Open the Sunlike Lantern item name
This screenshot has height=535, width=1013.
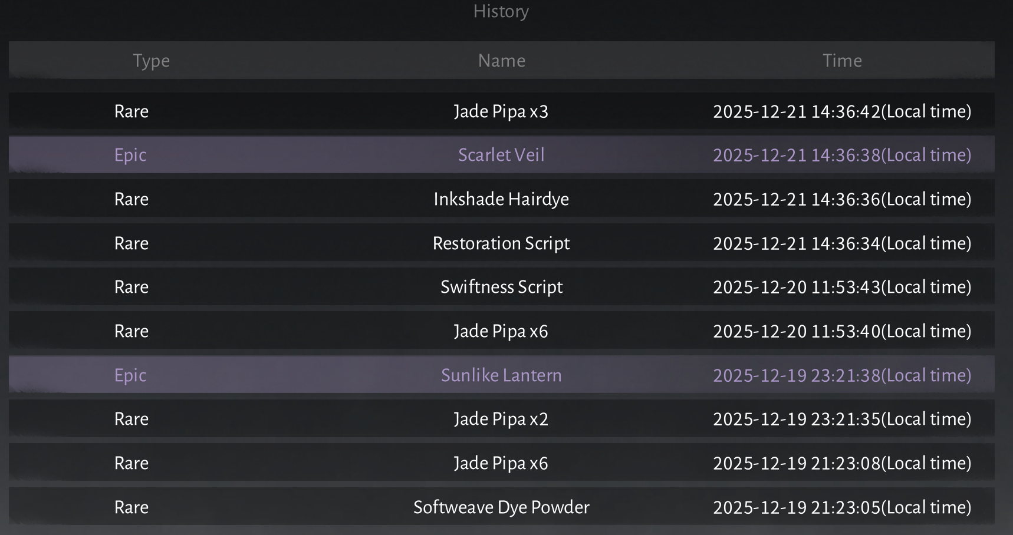tap(501, 375)
